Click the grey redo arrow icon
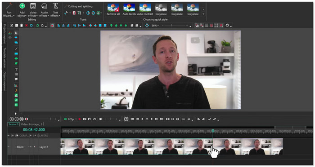This screenshot has width=315, height=167. point(42,26)
